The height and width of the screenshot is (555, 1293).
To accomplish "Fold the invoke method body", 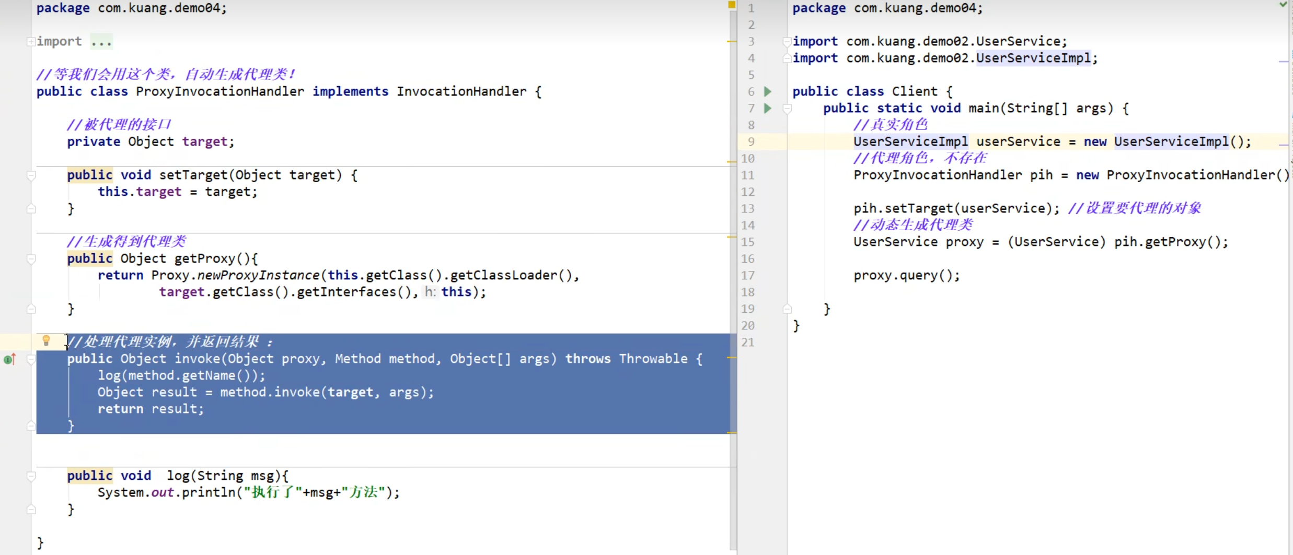I will click(31, 359).
